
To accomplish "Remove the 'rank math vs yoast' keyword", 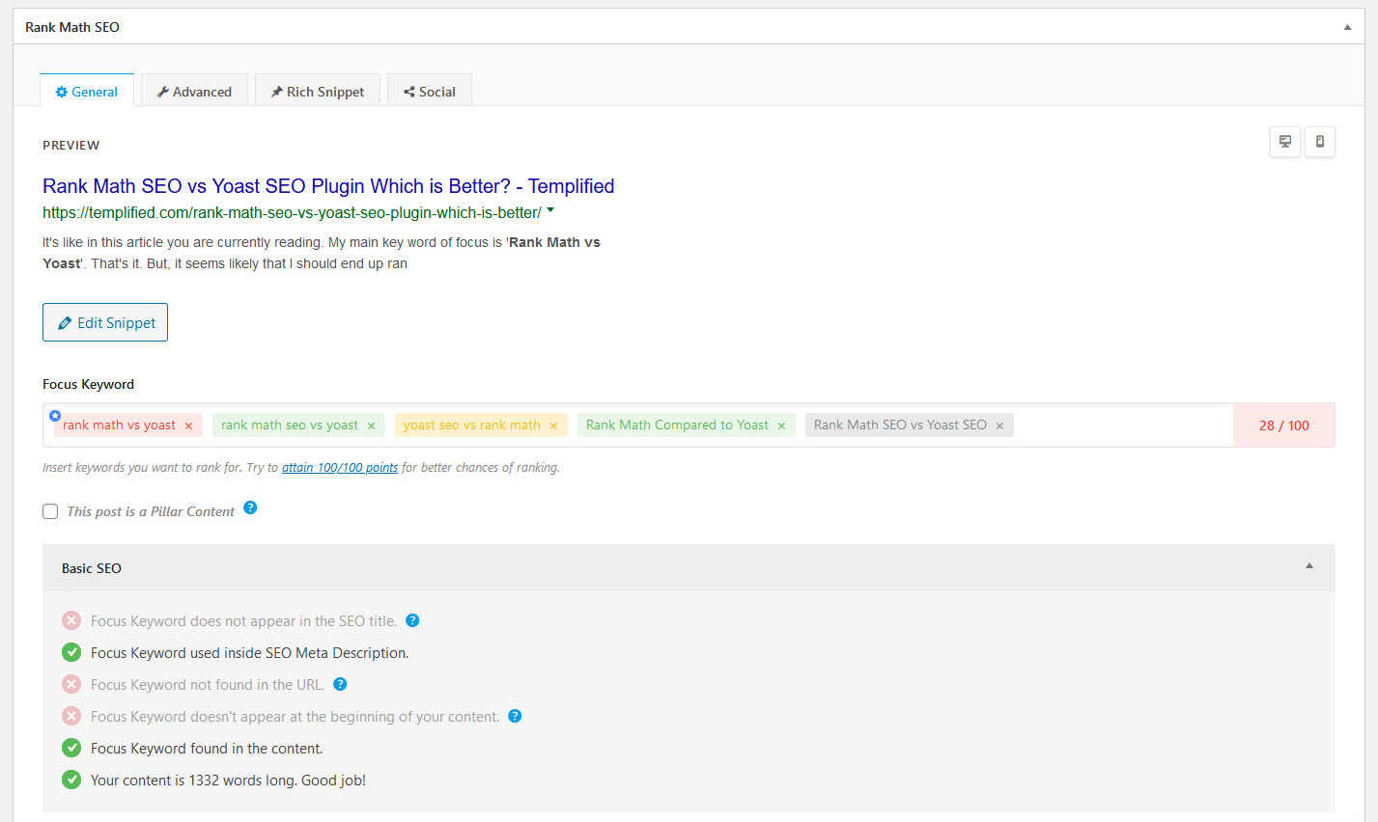I will 188,425.
